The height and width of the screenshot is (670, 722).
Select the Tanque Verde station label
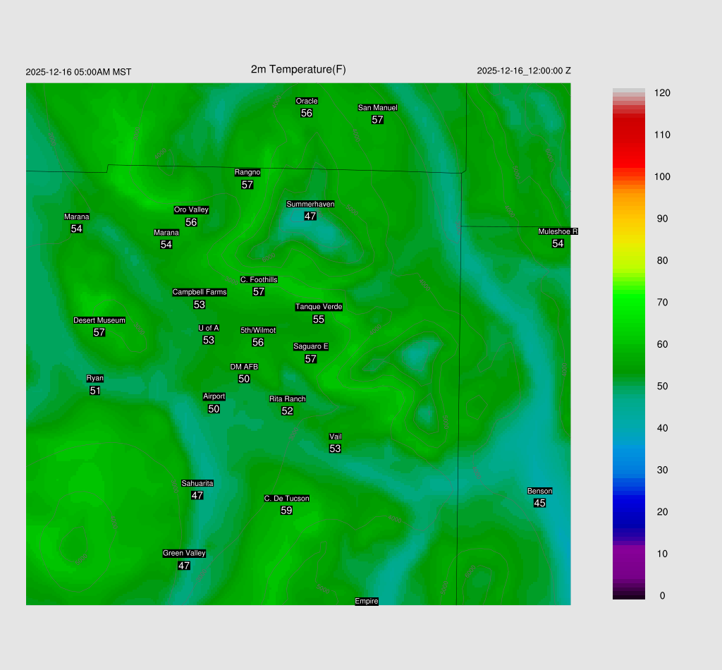pyautogui.click(x=319, y=307)
